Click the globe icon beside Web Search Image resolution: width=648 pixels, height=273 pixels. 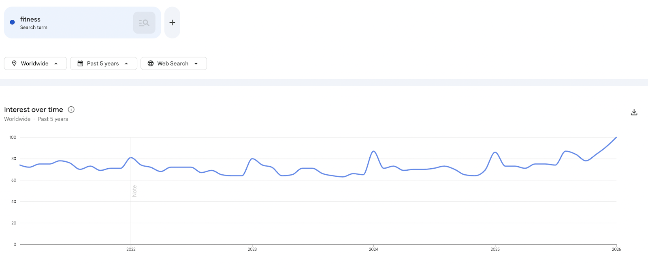tap(151, 63)
